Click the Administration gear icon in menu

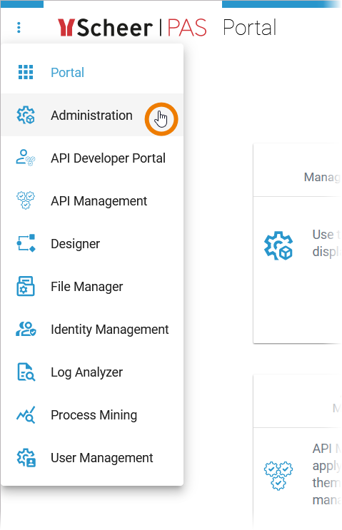tap(26, 116)
